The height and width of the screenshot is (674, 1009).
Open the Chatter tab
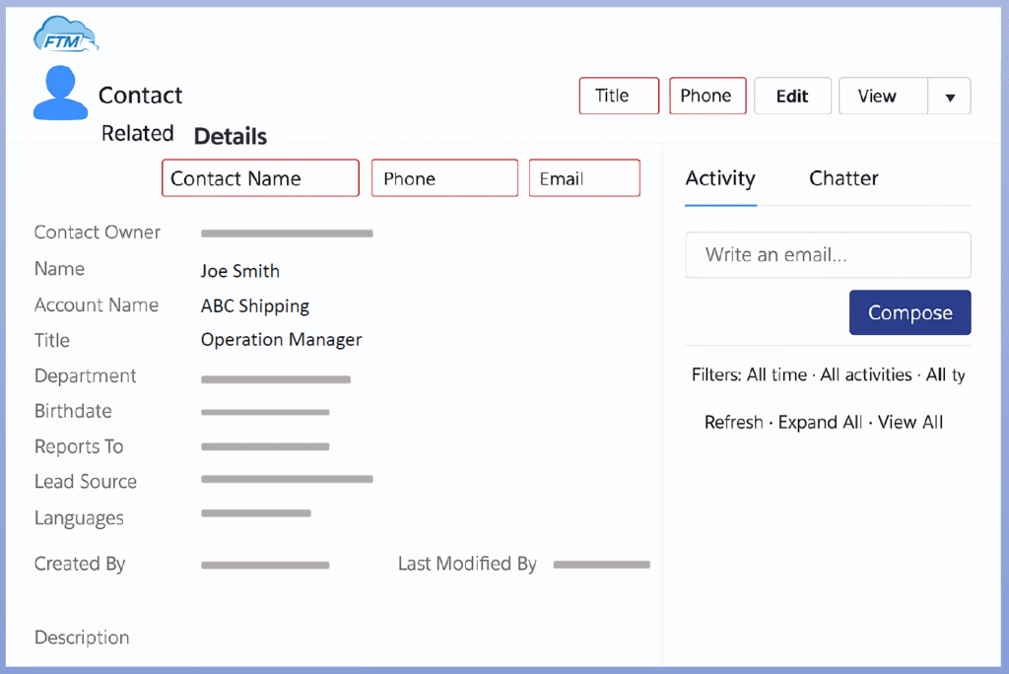(843, 178)
